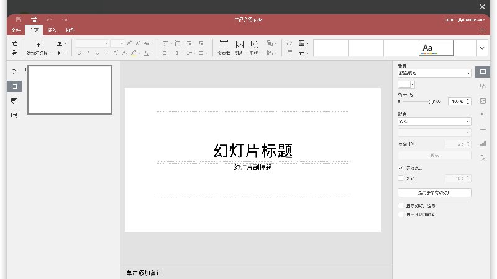Click the Copy icon in toolbar
Image resolution: width=497 pixels, height=279 pixels.
(14, 43)
